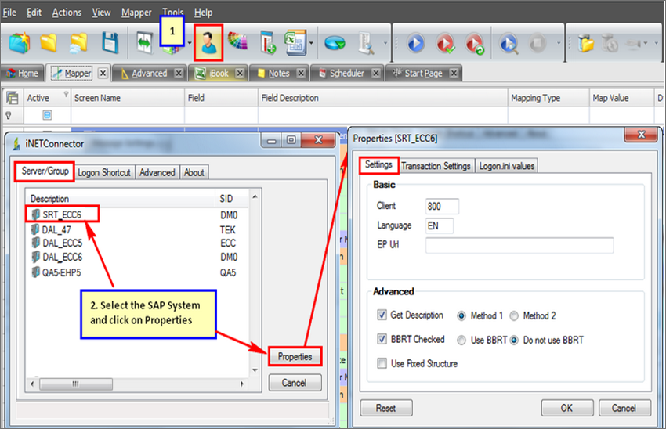Click the grid layout icon in header
The width and height of the screenshot is (666, 429).
tap(13, 98)
